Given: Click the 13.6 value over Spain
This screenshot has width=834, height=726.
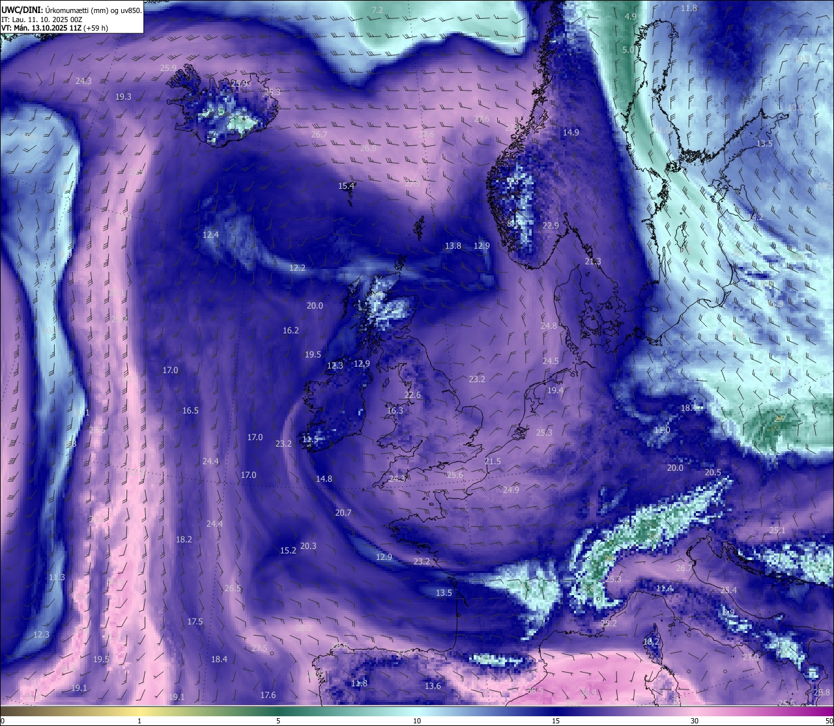Looking at the screenshot, I should (x=433, y=686).
